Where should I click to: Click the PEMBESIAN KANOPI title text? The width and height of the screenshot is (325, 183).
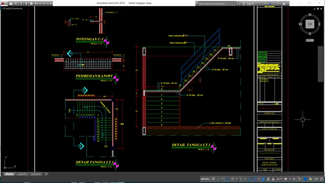click(x=94, y=76)
